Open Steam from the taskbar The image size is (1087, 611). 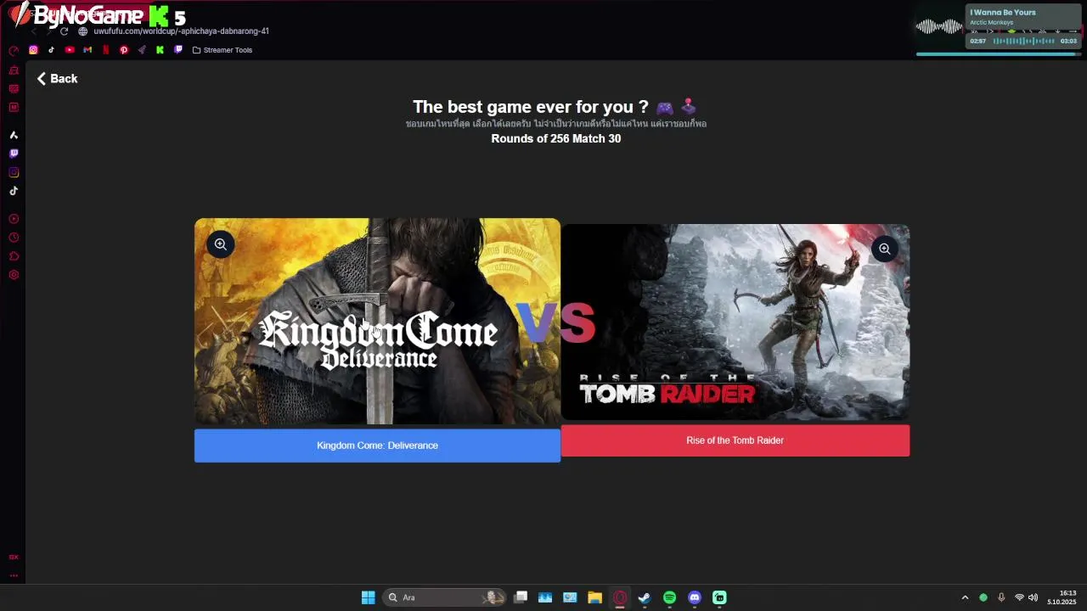tap(645, 597)
